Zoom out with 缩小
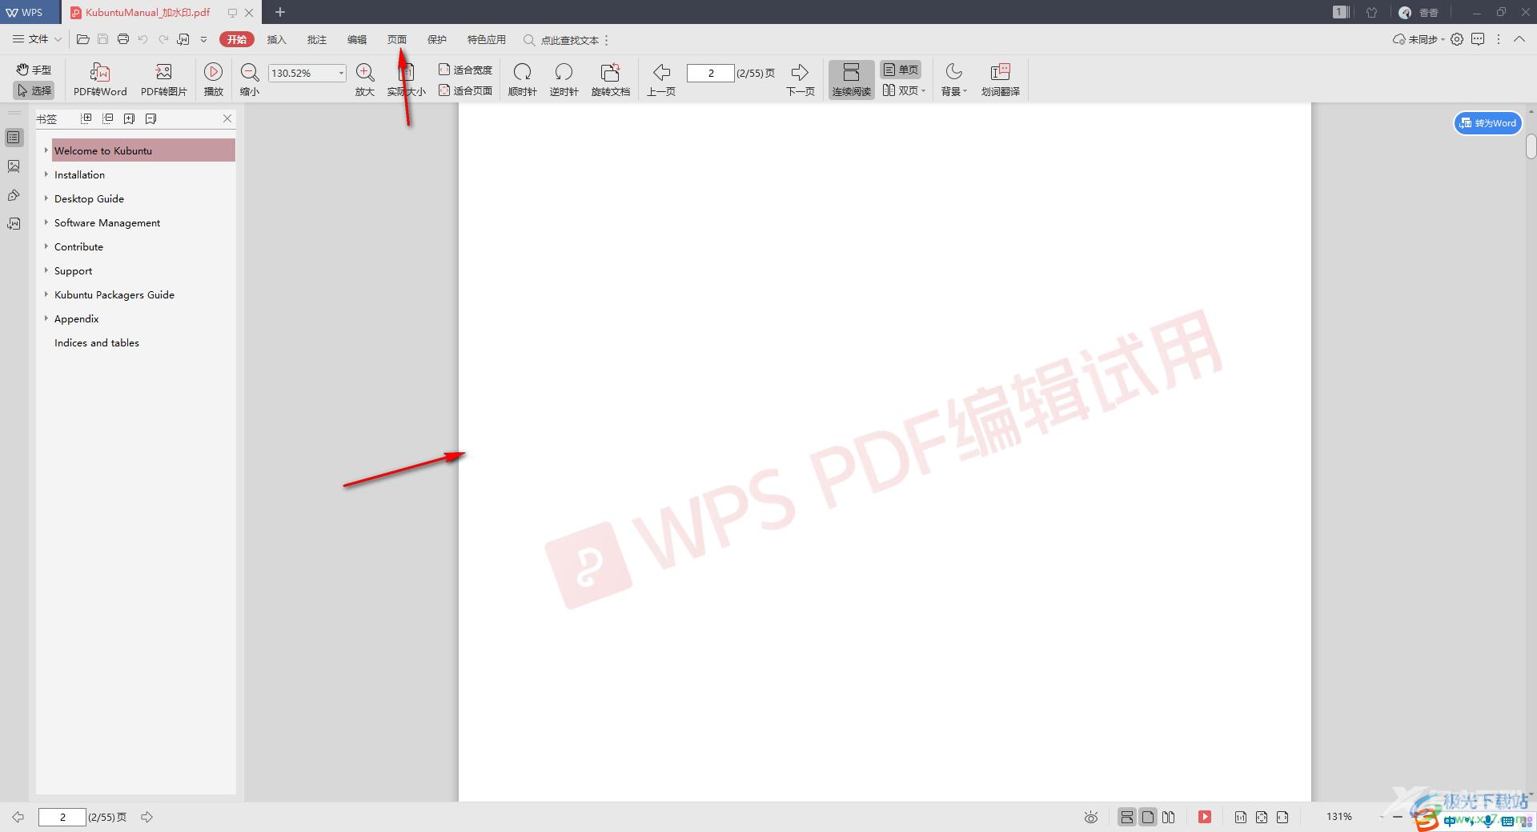Screen dimensions: 1537x832 point(250,80)
